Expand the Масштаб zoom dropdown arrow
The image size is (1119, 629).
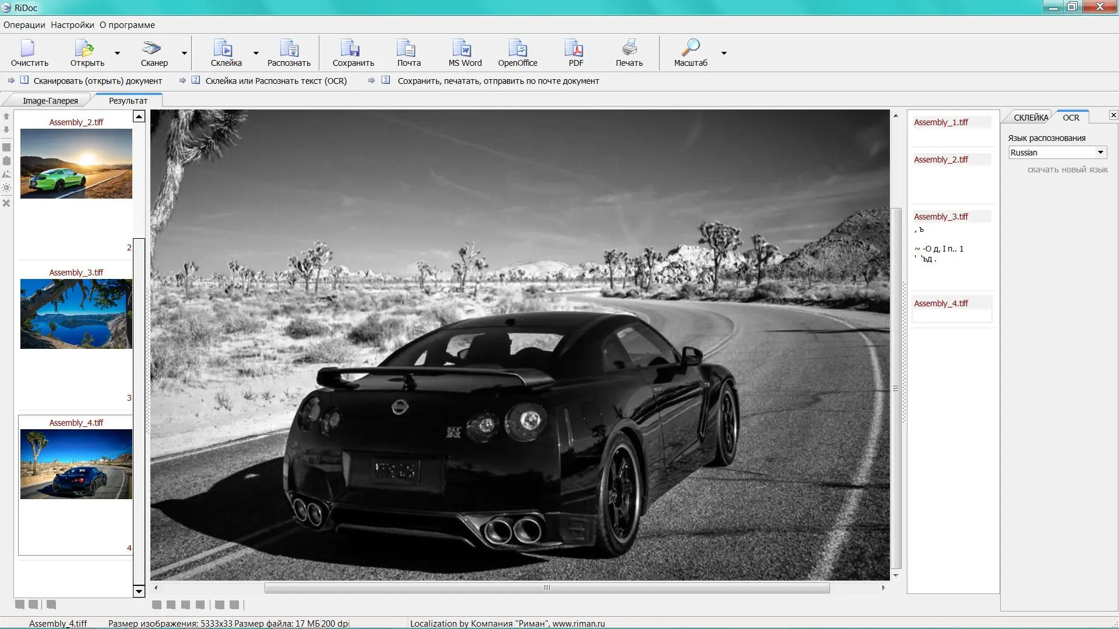pos(724,53)
